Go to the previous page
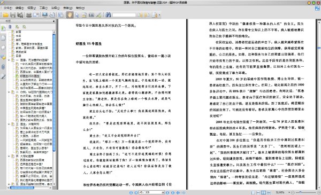 pyautogui.click(x=136, y=192)
